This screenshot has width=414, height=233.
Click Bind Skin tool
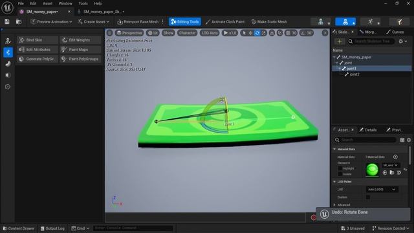pos(38,40)
